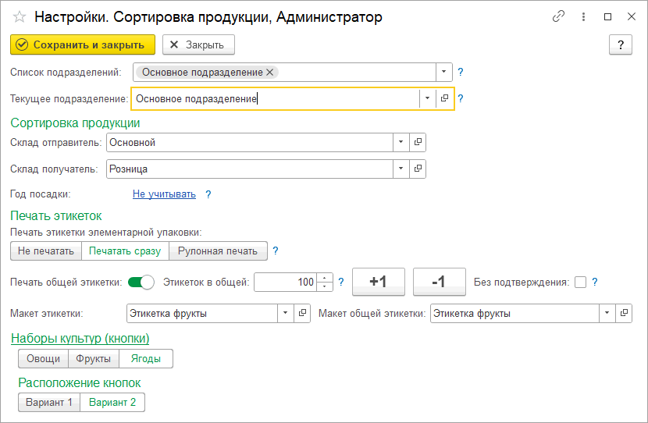Select Рулонная печать print mode
The height and width of the screenshot is (423, 648).
[x=217, y=251]
